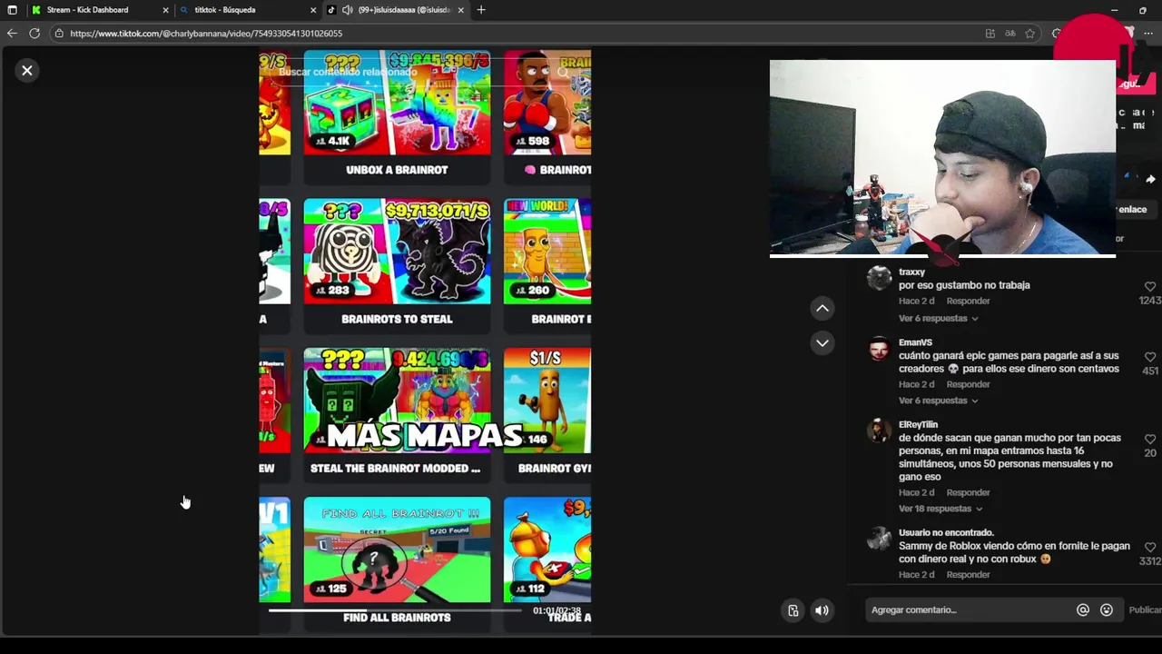
Task: Click the Publicar button
Action: tap(1145, 610)
